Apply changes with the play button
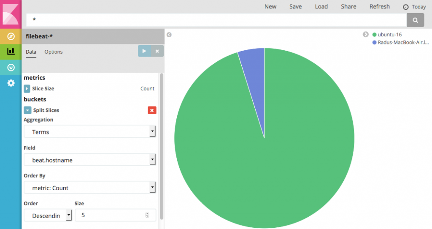 pos(144,51)
